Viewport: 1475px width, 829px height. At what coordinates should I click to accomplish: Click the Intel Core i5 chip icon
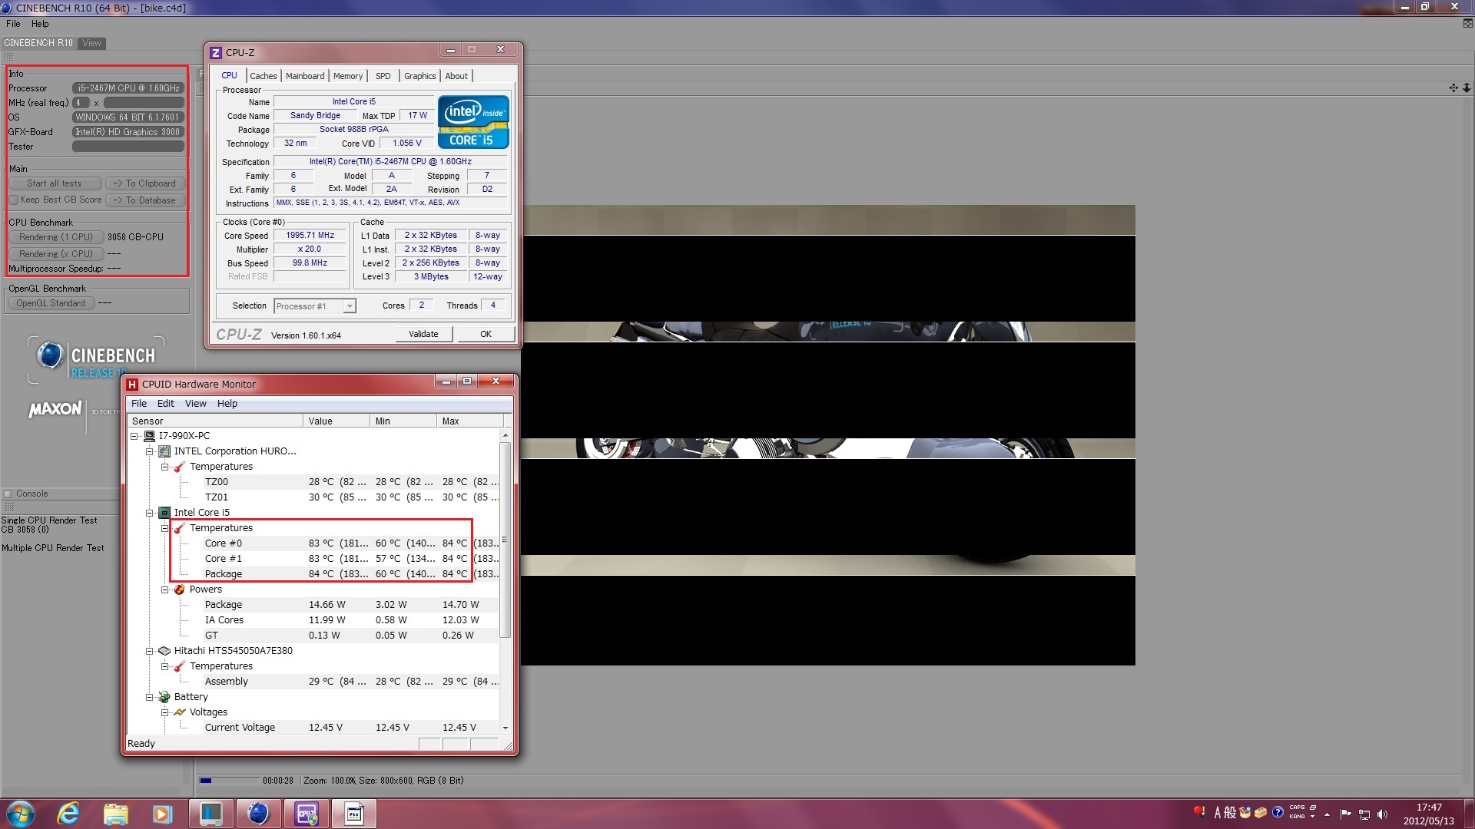164,513
